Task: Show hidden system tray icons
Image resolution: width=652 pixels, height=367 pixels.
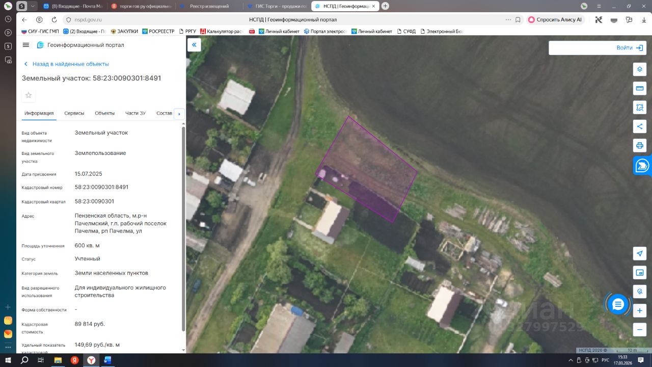Action: [571, 360]
